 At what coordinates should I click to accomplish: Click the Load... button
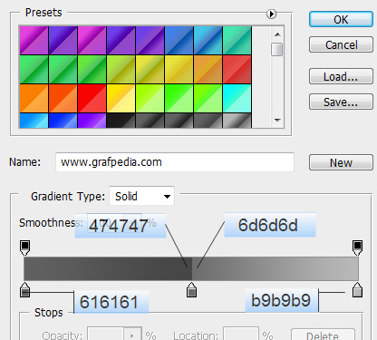coord(341,76)
